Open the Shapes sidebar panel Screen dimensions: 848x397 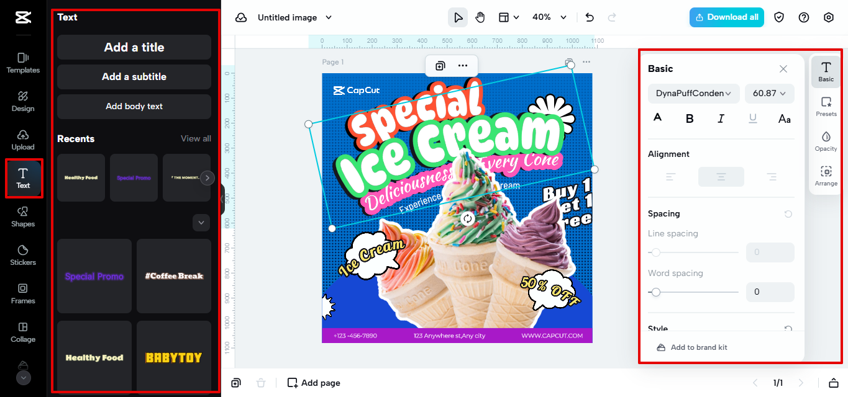(23, 217)
